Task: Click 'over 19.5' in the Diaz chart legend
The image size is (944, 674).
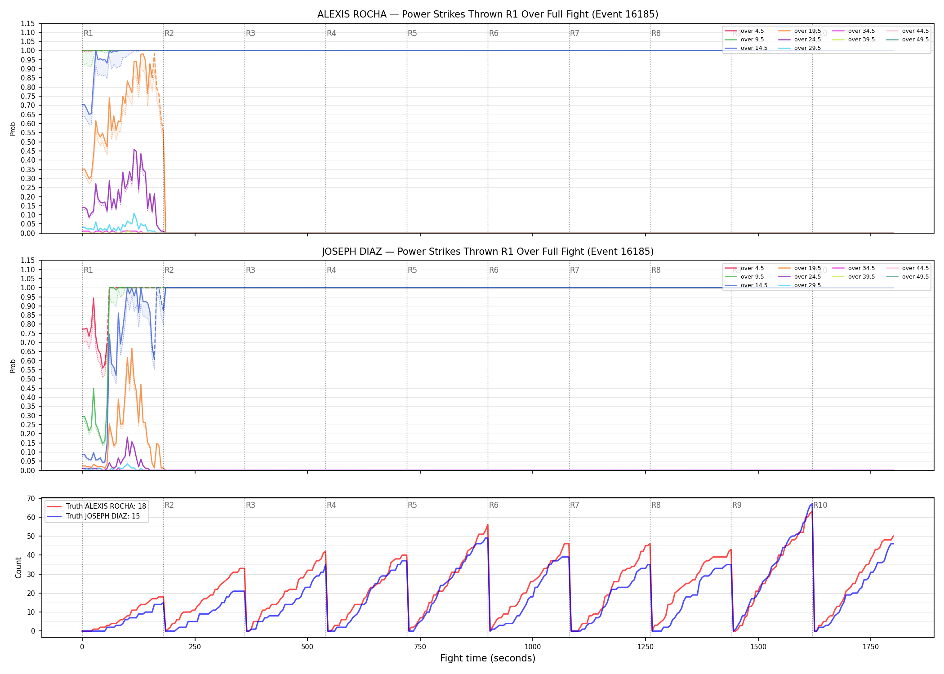Action: (x=807, y=268)
